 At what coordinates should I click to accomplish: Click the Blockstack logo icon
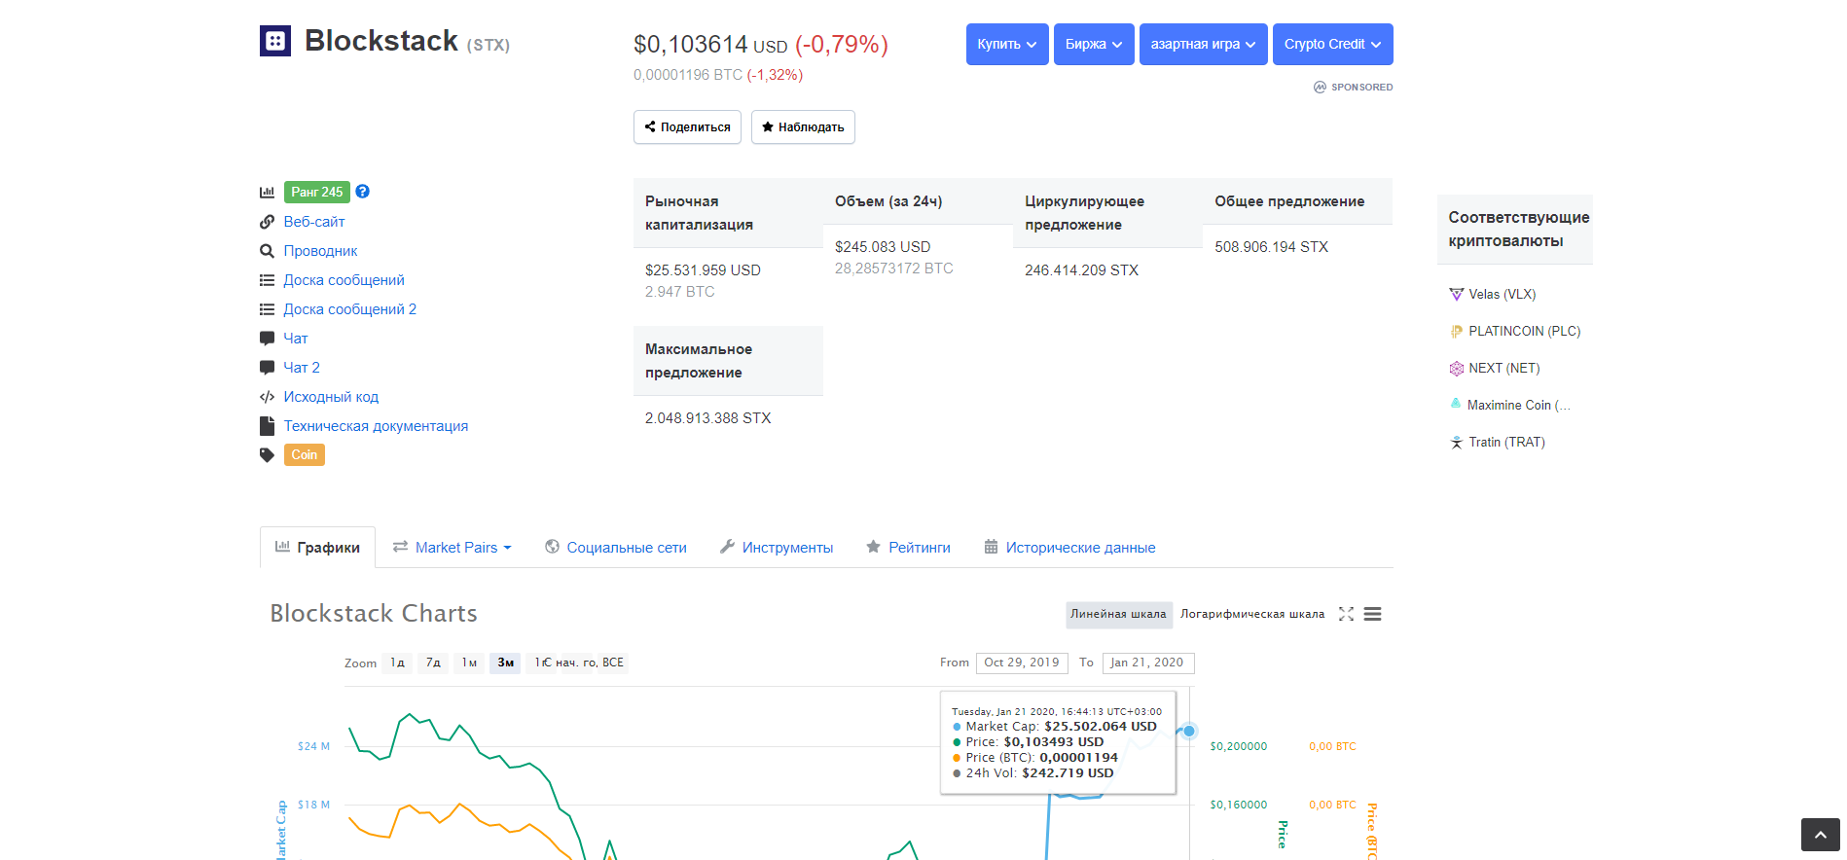click(275, 41)
